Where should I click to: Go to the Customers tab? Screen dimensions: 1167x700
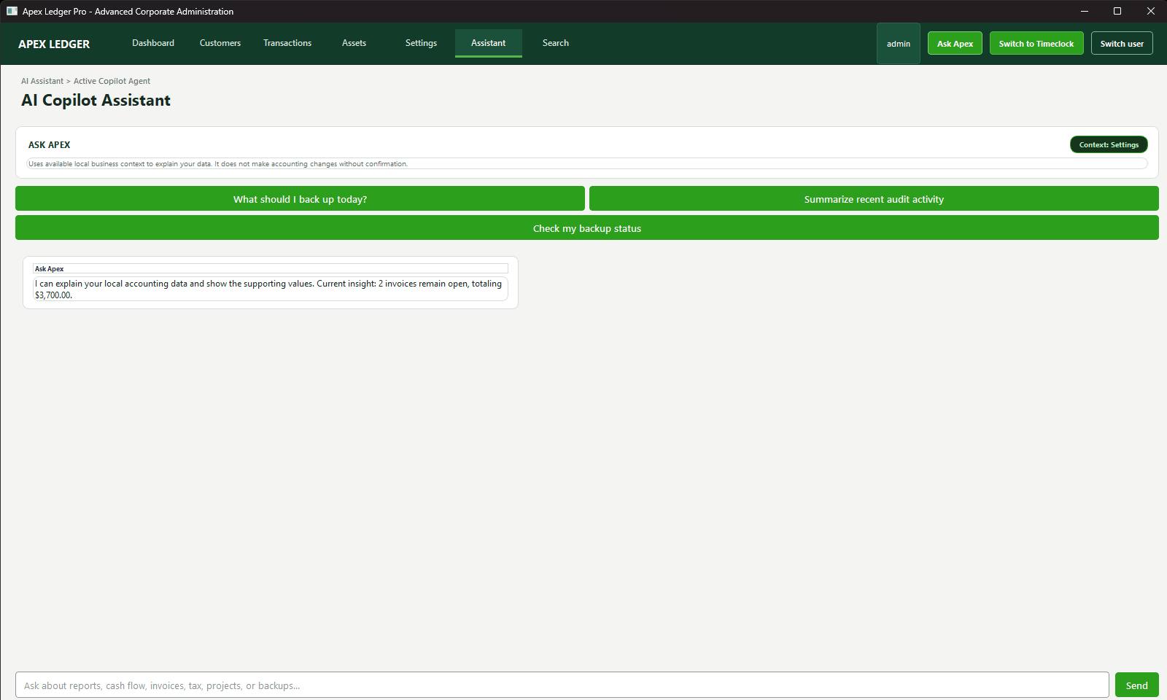click(x=220, y=43)
